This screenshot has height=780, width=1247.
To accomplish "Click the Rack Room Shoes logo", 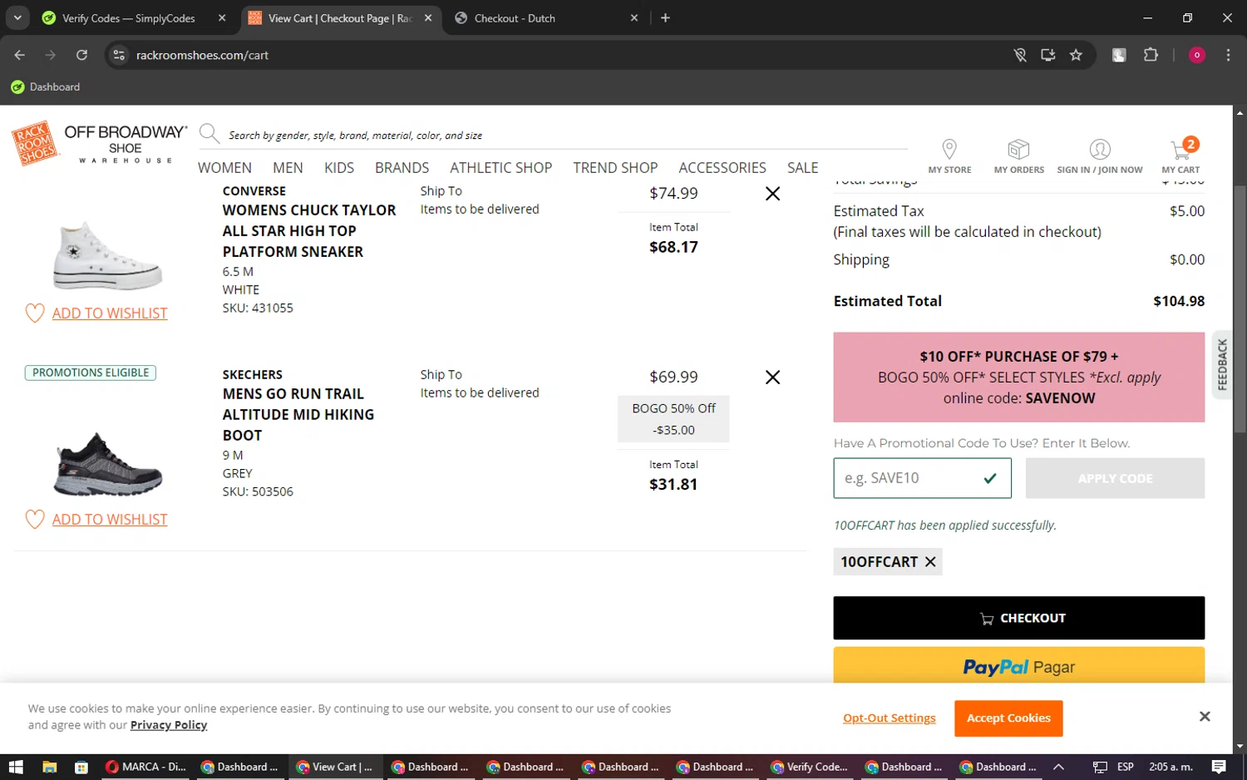I will 35,143.
